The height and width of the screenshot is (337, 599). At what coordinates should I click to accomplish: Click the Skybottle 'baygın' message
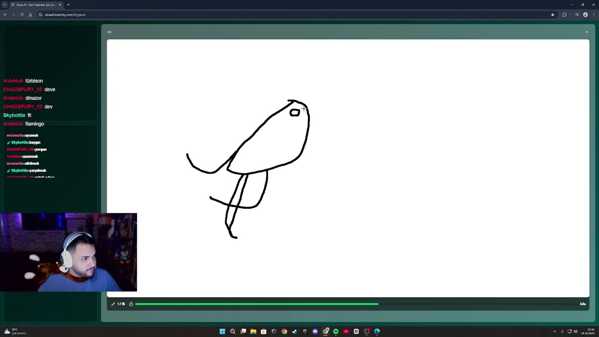pyautogui.click(x=23, y=142)
